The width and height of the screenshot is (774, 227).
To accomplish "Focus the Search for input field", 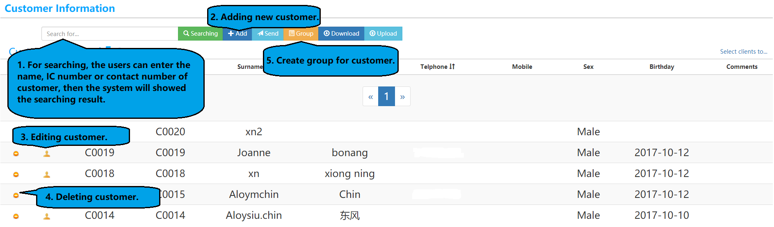I will click(x=110, y=34).
